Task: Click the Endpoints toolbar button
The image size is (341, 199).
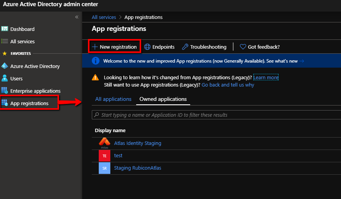Action: (159, 47)
